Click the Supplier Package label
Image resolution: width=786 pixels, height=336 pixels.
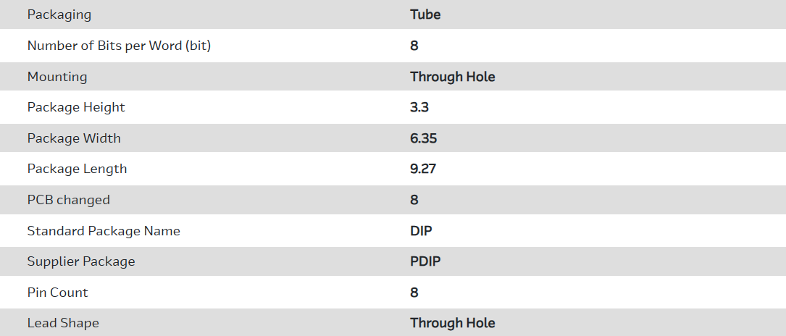[81, 261]
